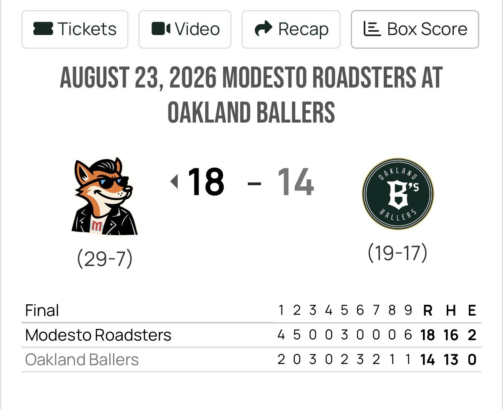
Task: Click the Box Score chart icon
Action: click(372, 29)
